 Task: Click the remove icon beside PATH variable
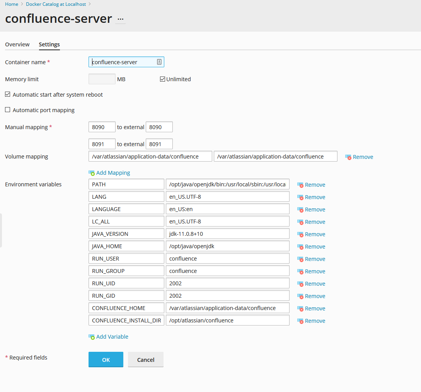[300, 185]
